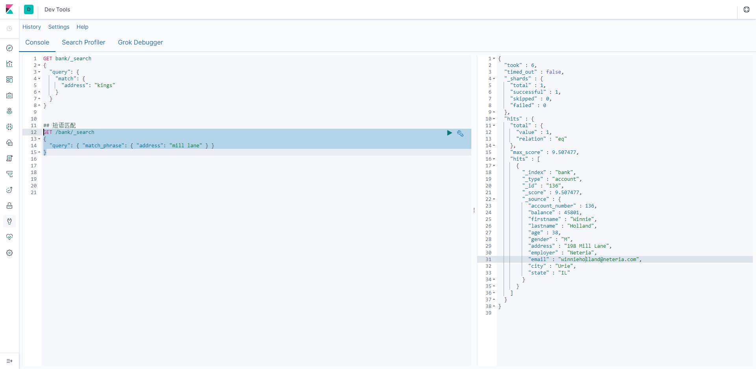Collapse fold arrow on editor line 13
Screen dimensions: 756x369
pyautogui.click(x=39, y=139)
